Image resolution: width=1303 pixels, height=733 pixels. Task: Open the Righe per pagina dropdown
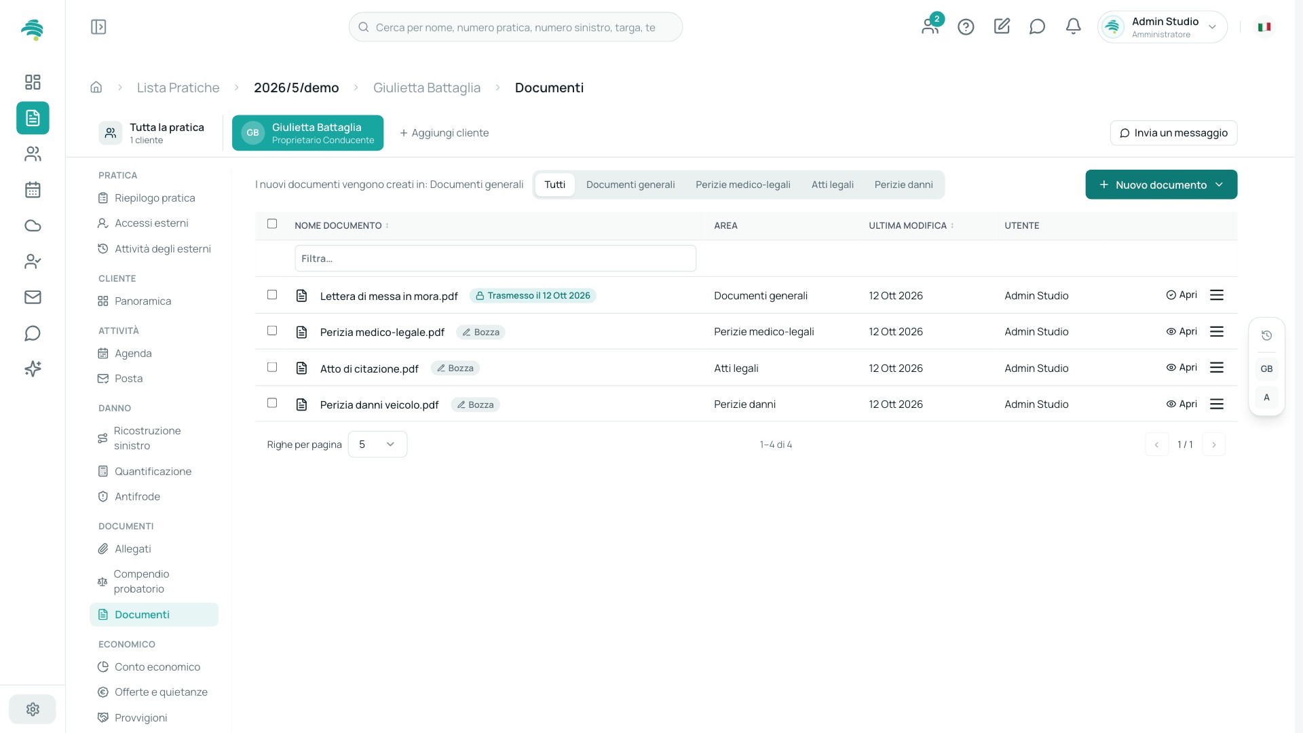coord(377,445)
